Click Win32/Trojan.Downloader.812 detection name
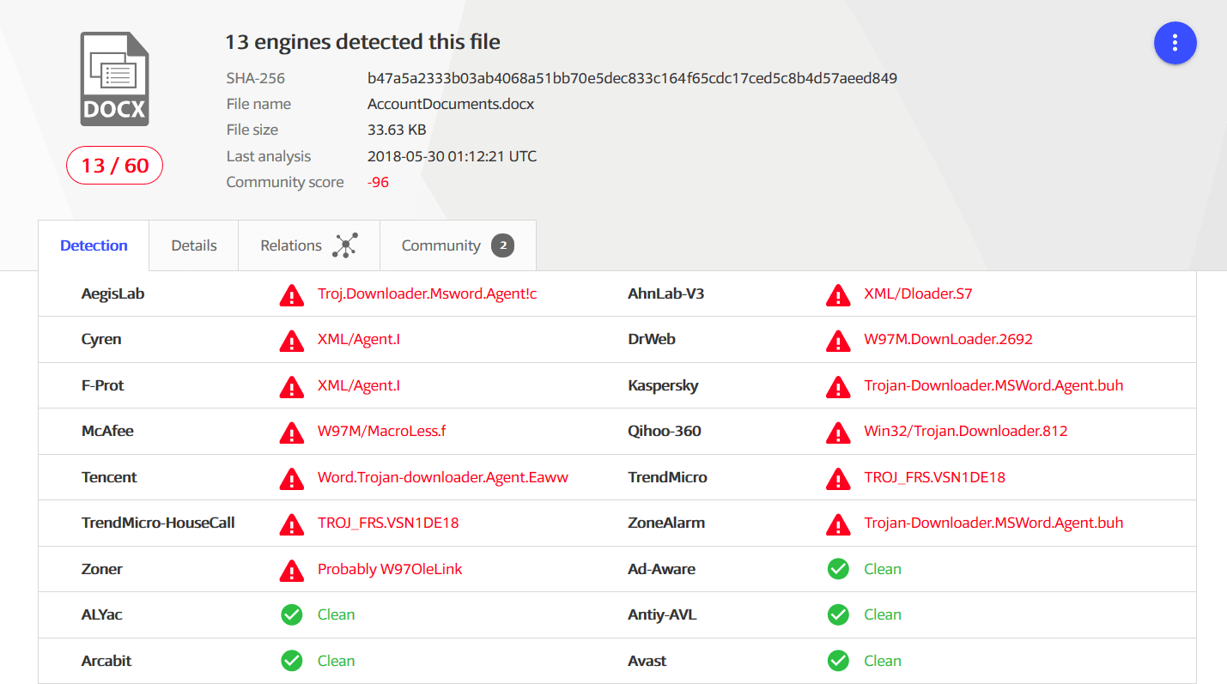This screenshot has height=684, width=1227. [966, 431]
